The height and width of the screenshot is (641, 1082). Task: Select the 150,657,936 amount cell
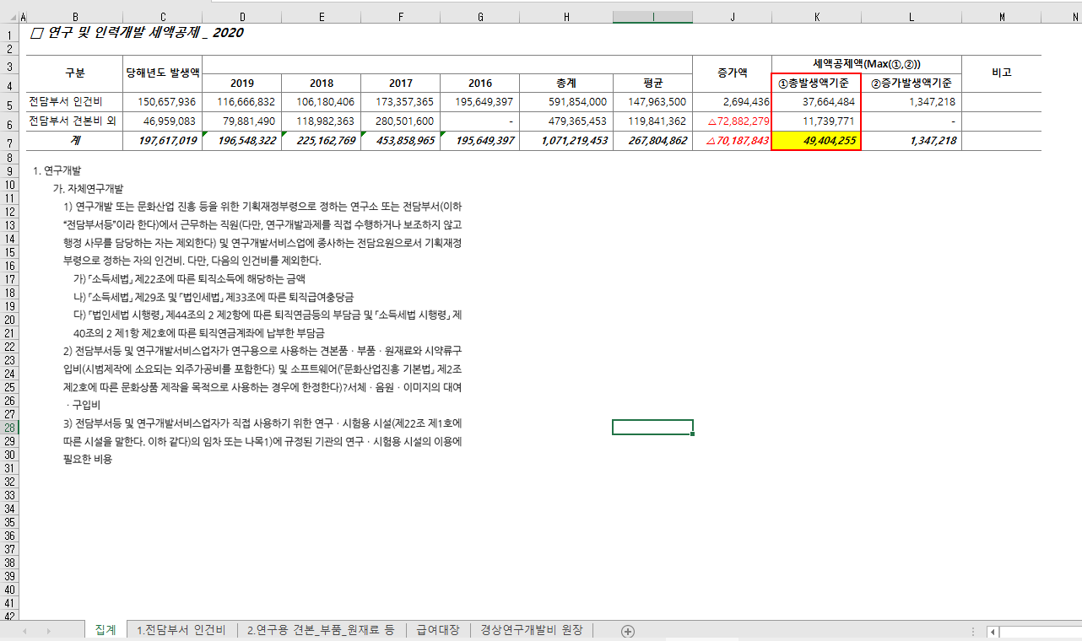(x=162, y=102)
